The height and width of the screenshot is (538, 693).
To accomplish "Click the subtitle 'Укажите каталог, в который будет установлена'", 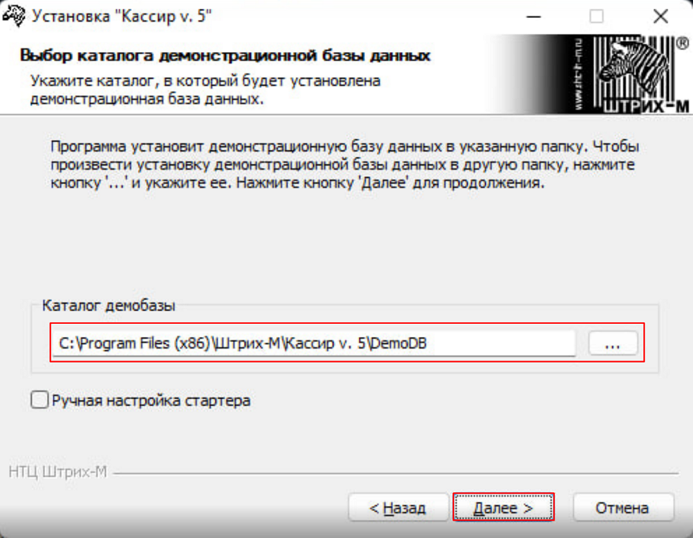I will pyautogui.click(x=205, y=81).
